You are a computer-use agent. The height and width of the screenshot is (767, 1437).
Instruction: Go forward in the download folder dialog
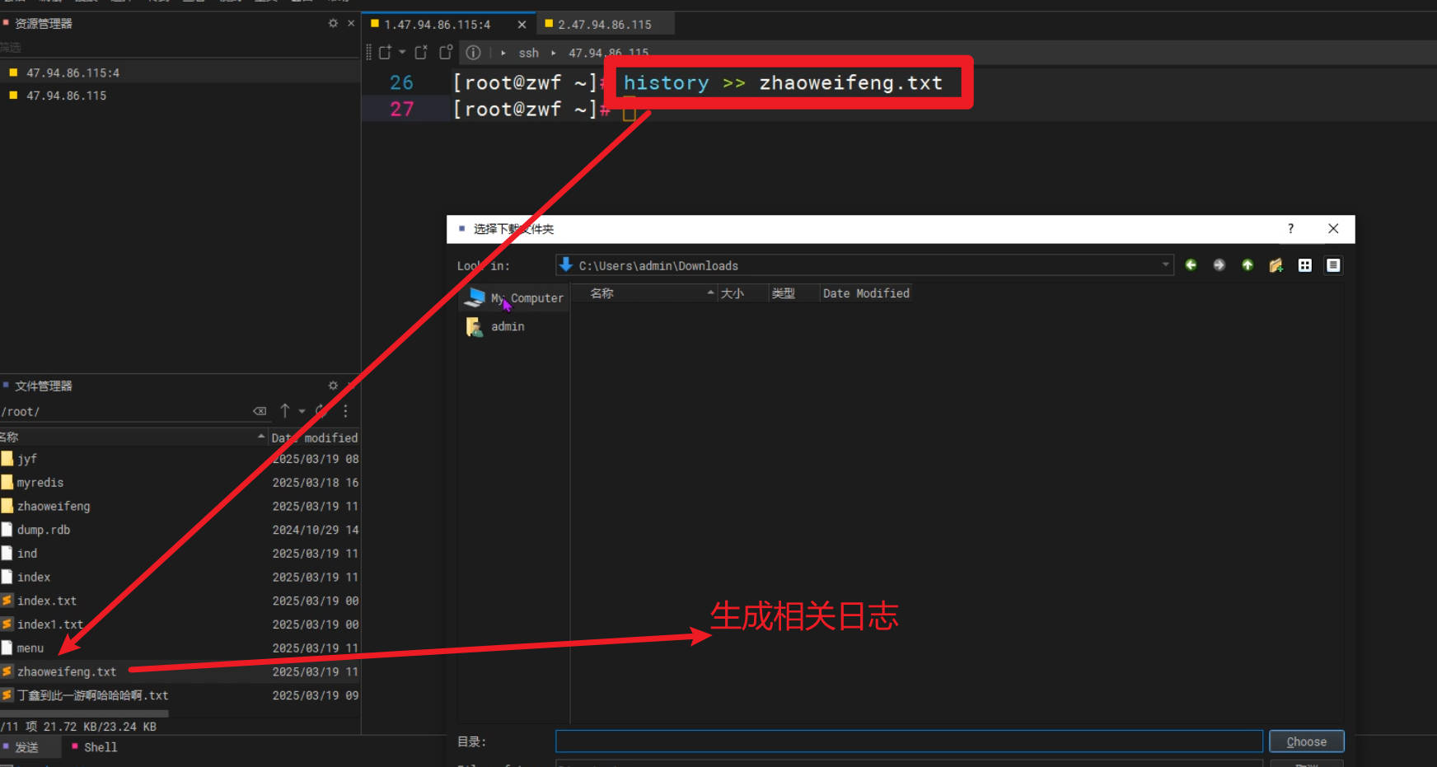pyautogui.click(x=1219, y=265)
